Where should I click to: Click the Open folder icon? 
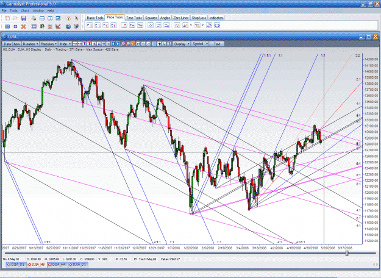[x=15, y=18]
